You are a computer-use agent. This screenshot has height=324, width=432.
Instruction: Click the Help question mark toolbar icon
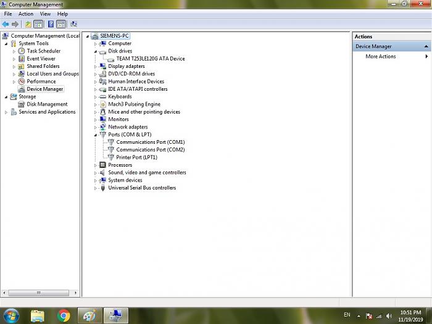click(51, 24)
